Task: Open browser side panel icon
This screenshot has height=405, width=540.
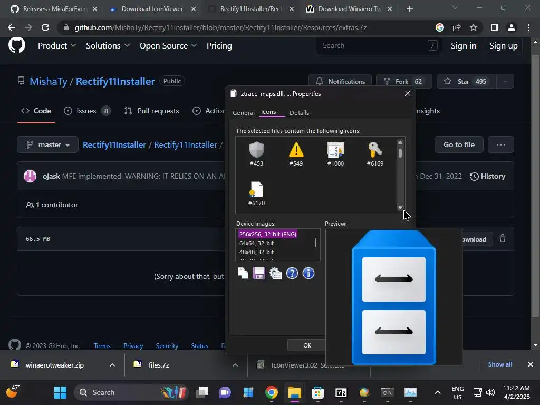Action: pos(495,27)
